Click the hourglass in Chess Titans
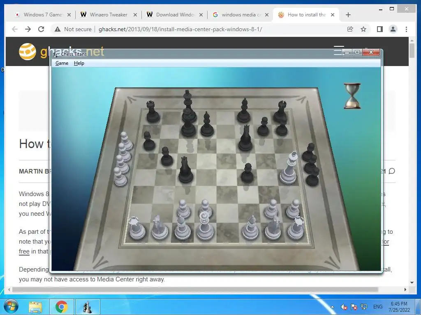 coord(352,96)
